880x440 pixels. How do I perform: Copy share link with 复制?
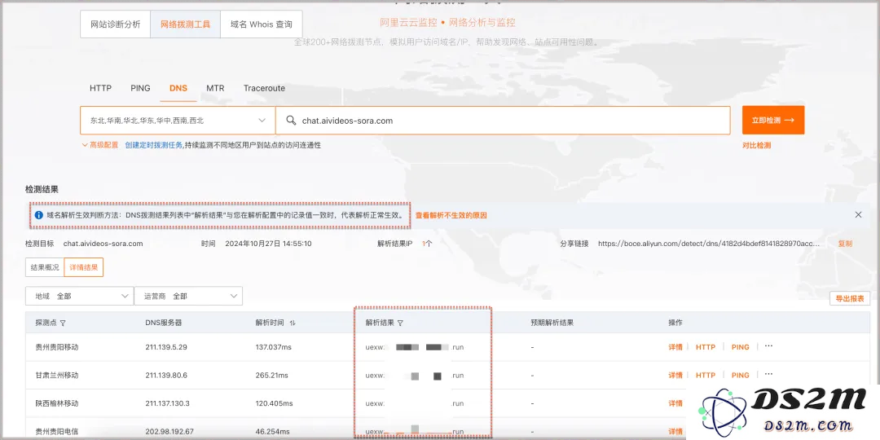point(845,244)
